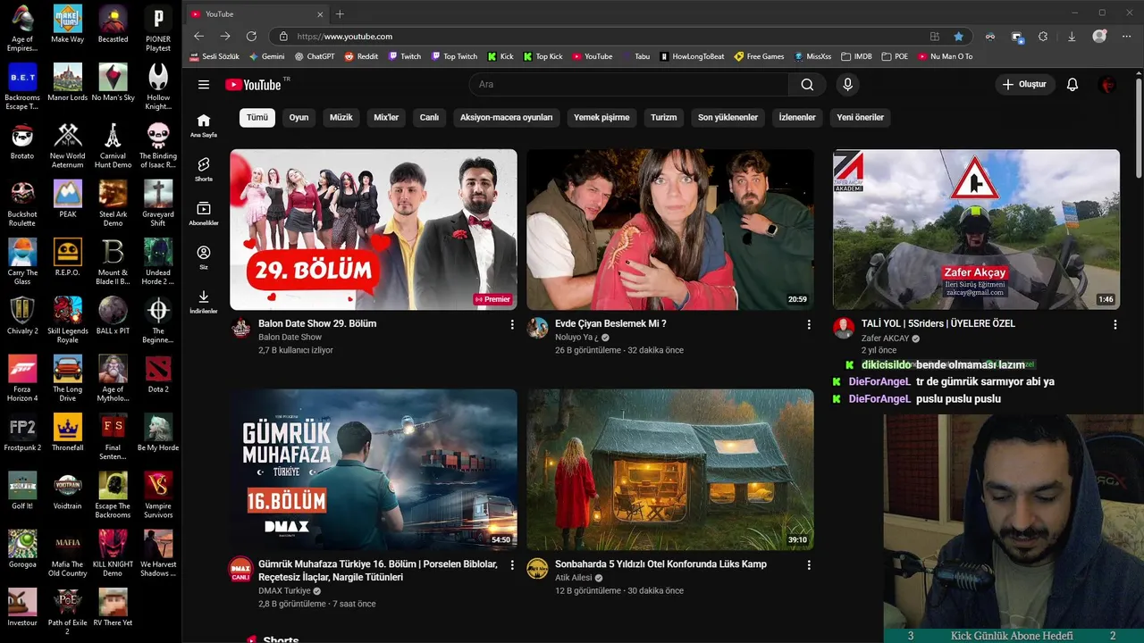Open options for TALİ YOL video

[1115, 324]
